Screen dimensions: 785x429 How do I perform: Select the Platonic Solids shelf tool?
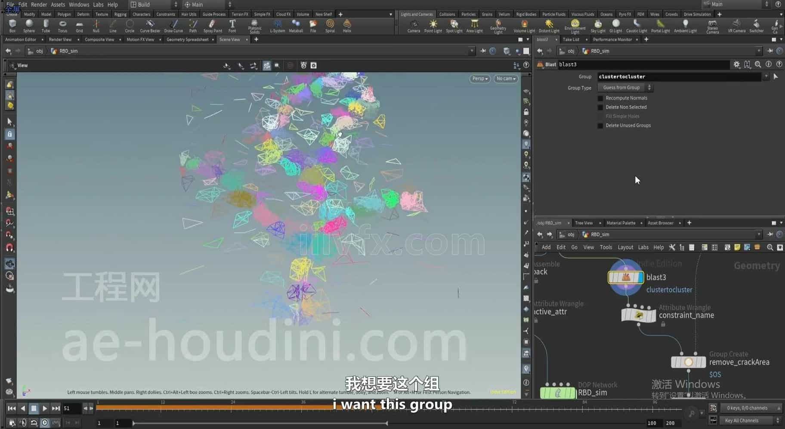[254, 27]
